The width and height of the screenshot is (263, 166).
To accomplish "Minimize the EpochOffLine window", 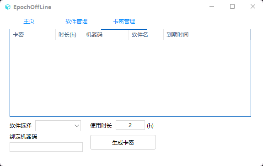I will click(x=212, y=7).
